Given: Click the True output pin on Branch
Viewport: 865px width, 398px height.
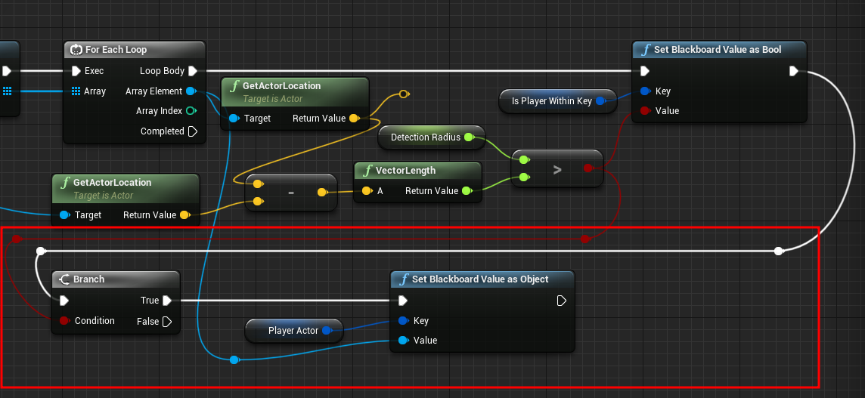Looking at the screenshot, I should (x=167, y=301).
